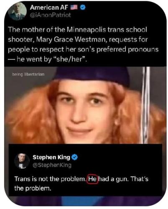Click the verified badge next to American AF
Viewport: 168px width, 209px height.
pos(83,8)
